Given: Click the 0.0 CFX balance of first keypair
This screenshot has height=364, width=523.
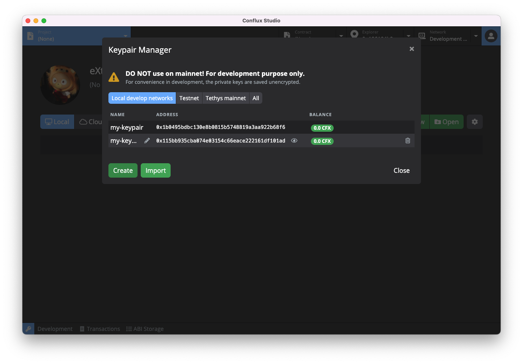Looking at the screenshot, I should point(322,128).
